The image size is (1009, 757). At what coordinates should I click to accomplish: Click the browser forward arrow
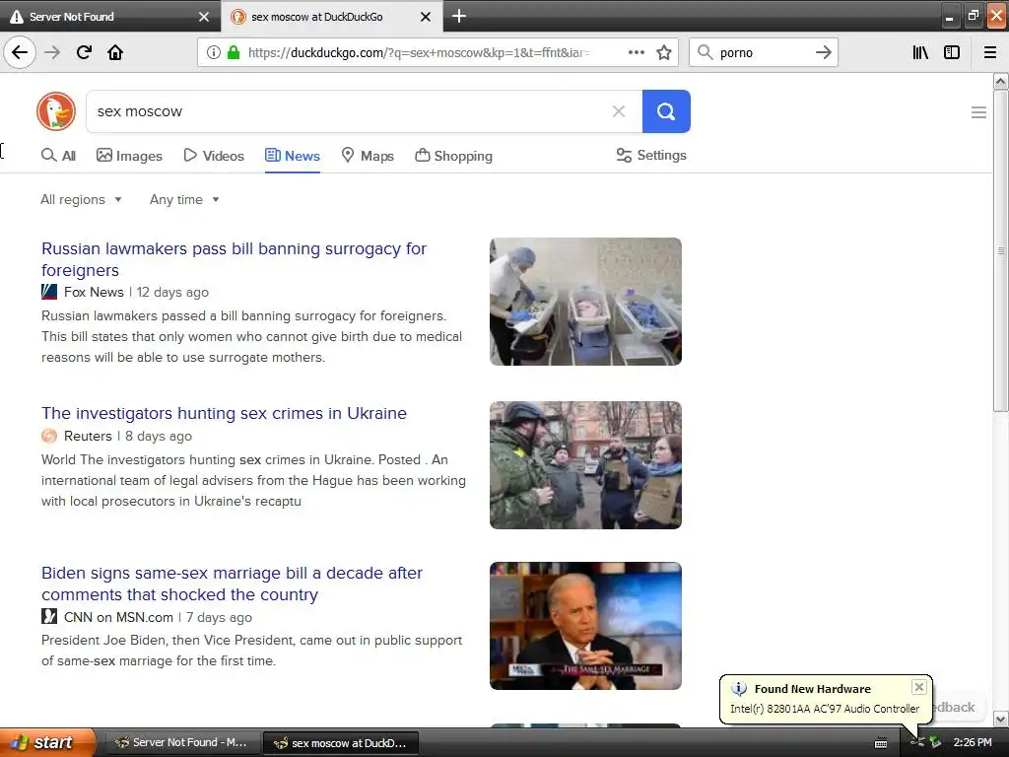(x=52, y=52)
